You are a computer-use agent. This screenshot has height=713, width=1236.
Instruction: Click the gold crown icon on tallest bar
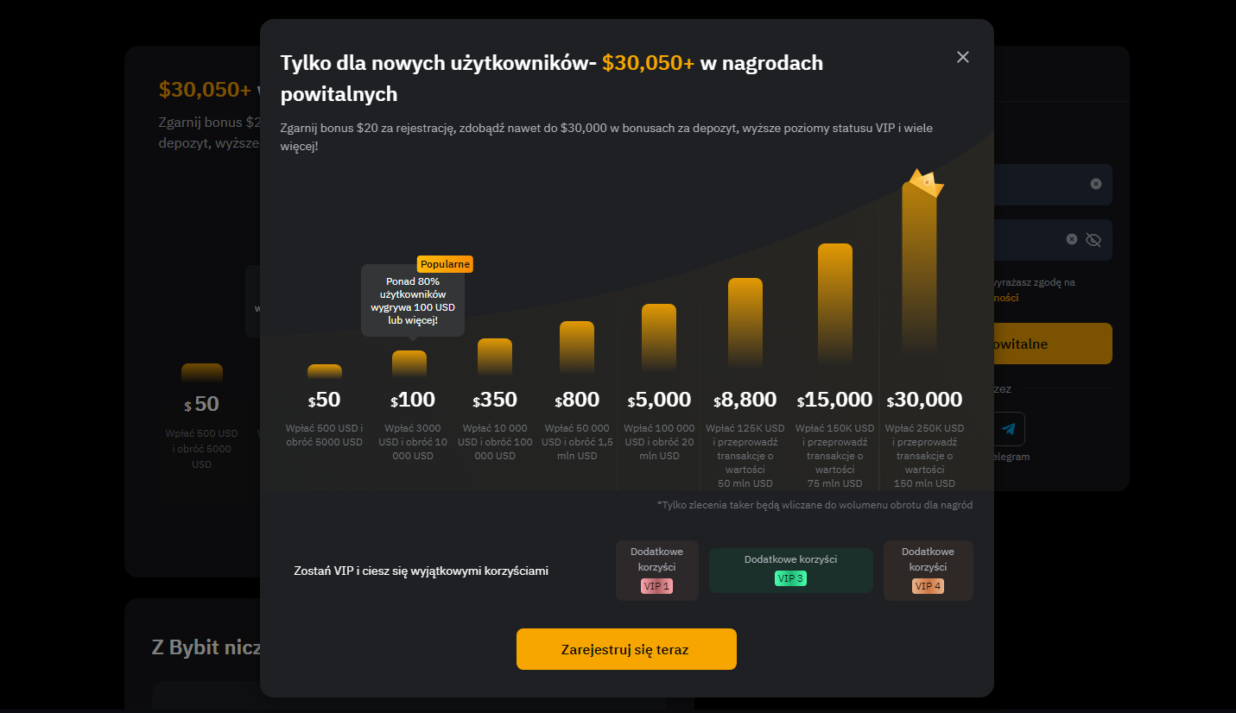926,183
